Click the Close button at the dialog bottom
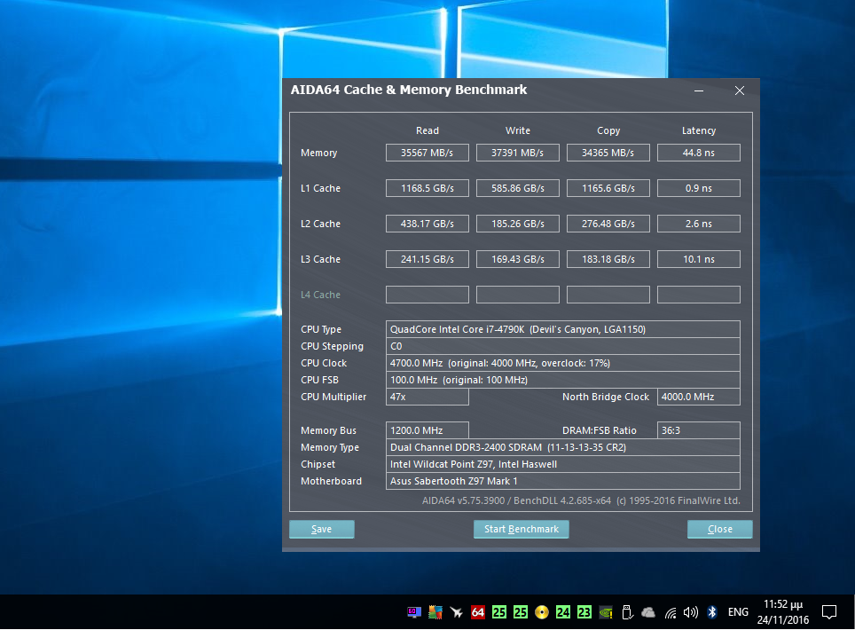The image size is (855, 630). coord(720,529)
